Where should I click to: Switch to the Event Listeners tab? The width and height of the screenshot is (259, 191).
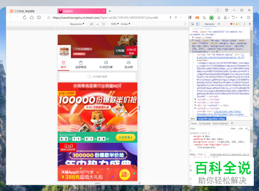[220, 123]
